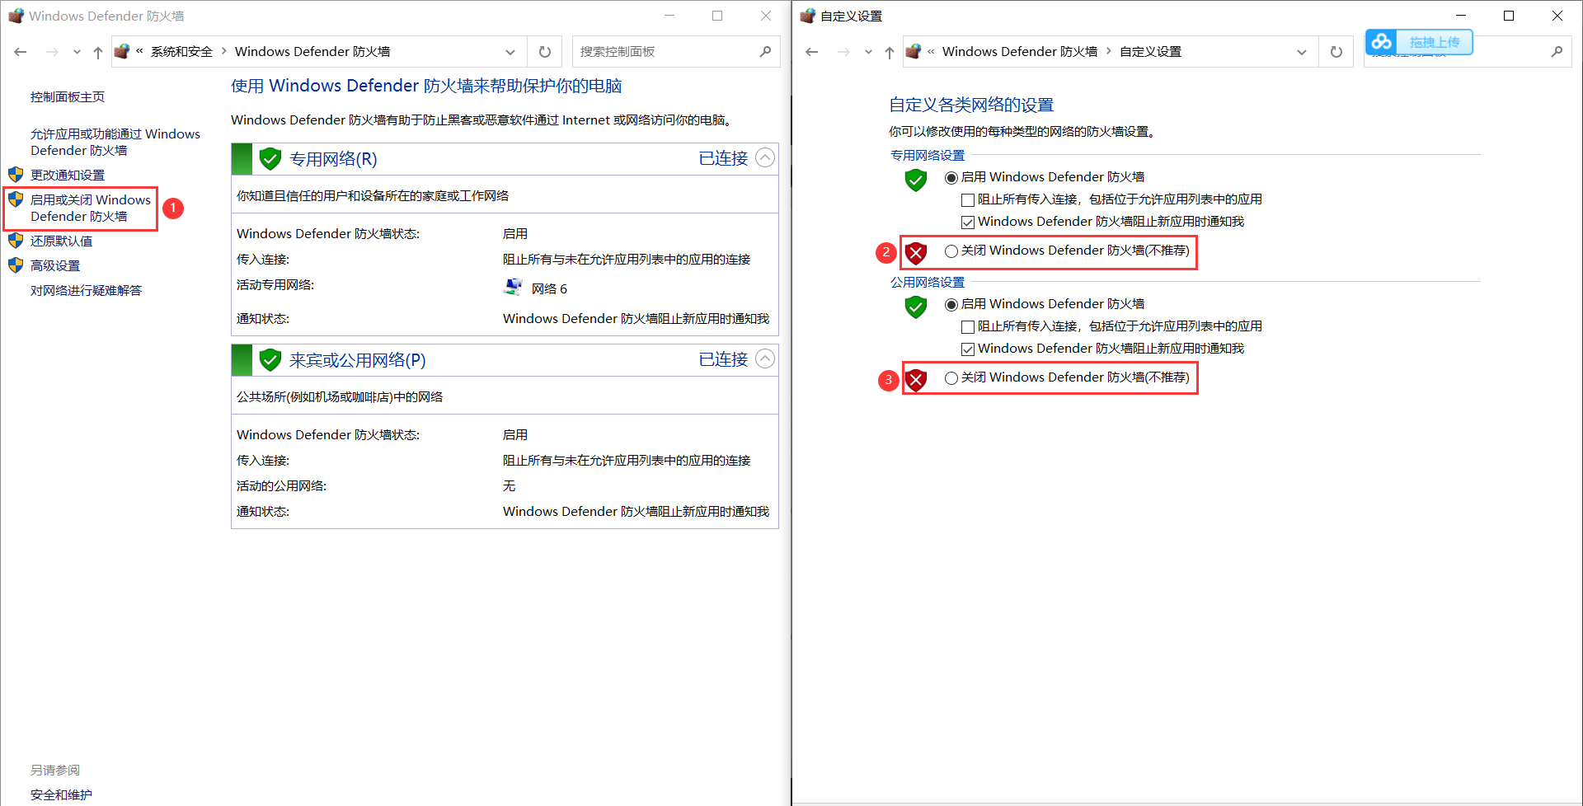Click back arrow in 自定义设置 window
1583x806 pixels.
coord(812,52)
